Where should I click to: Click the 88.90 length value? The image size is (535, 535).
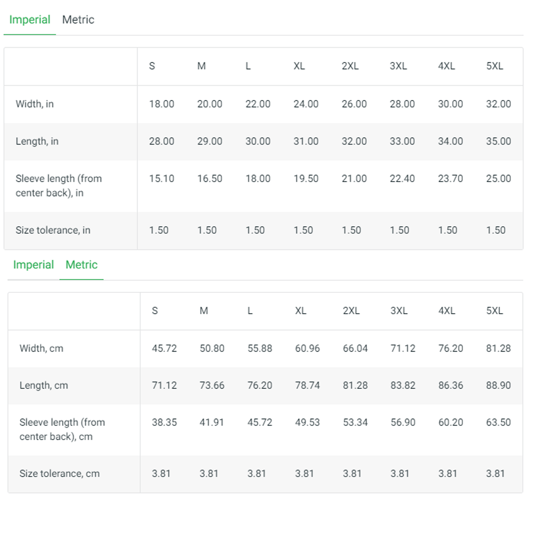[x=499, y=386]
